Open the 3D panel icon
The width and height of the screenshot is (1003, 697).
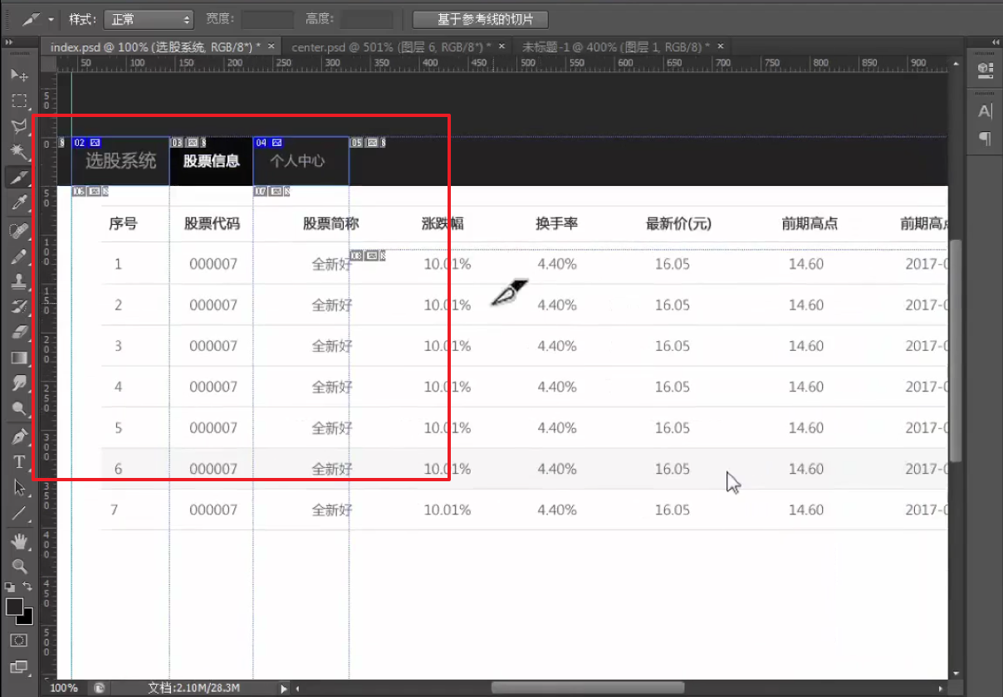(x=986, y=69)
